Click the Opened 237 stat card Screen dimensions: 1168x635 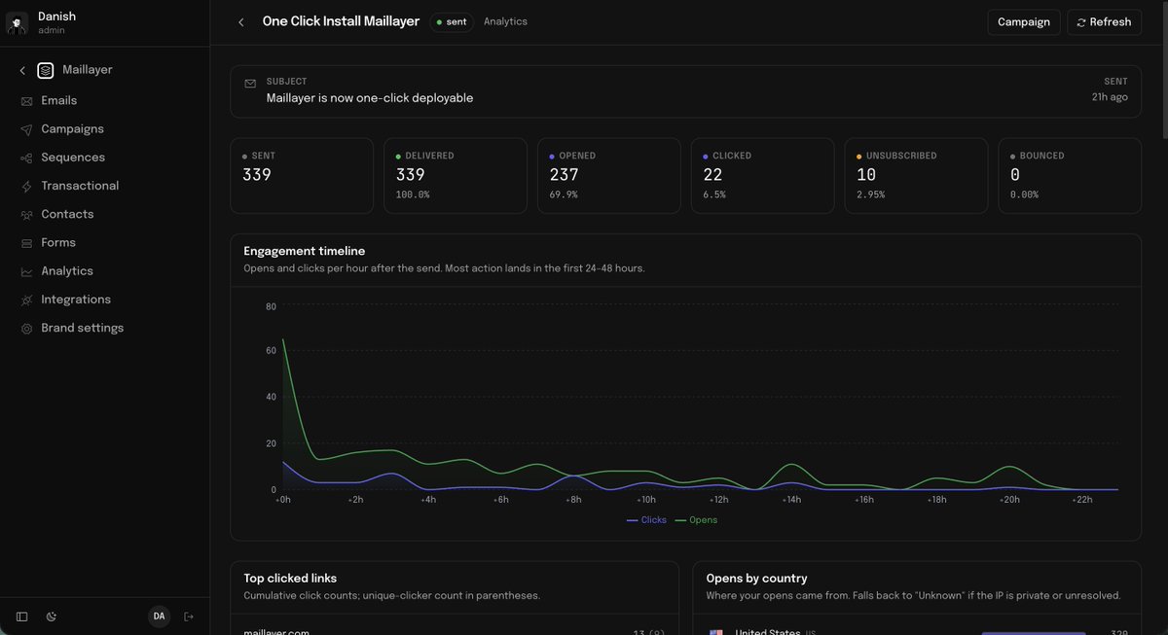coord(609,175)
